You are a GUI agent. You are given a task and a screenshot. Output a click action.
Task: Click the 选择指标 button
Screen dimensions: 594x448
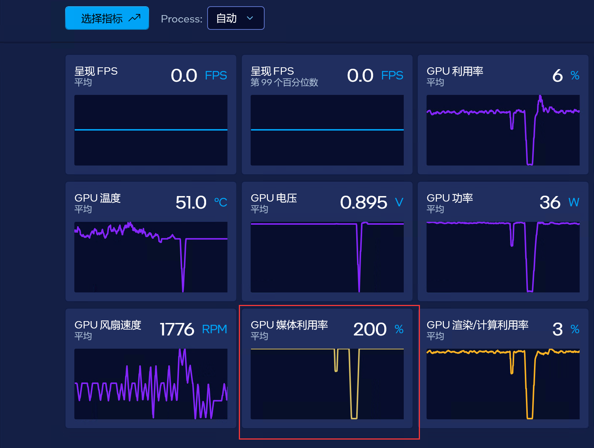107,18
